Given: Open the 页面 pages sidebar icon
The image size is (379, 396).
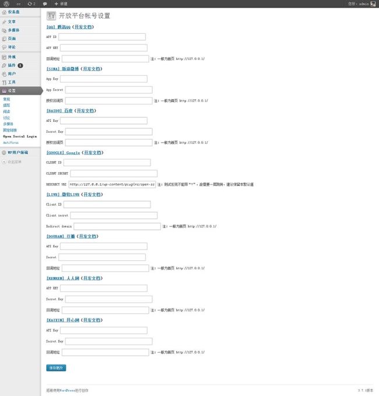Looking at the screenshot, I should click(x=4, y=38).
